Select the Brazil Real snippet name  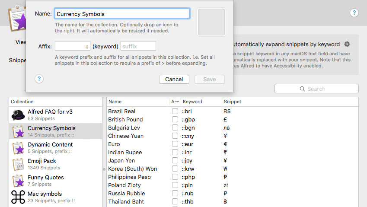coord(122,111)
